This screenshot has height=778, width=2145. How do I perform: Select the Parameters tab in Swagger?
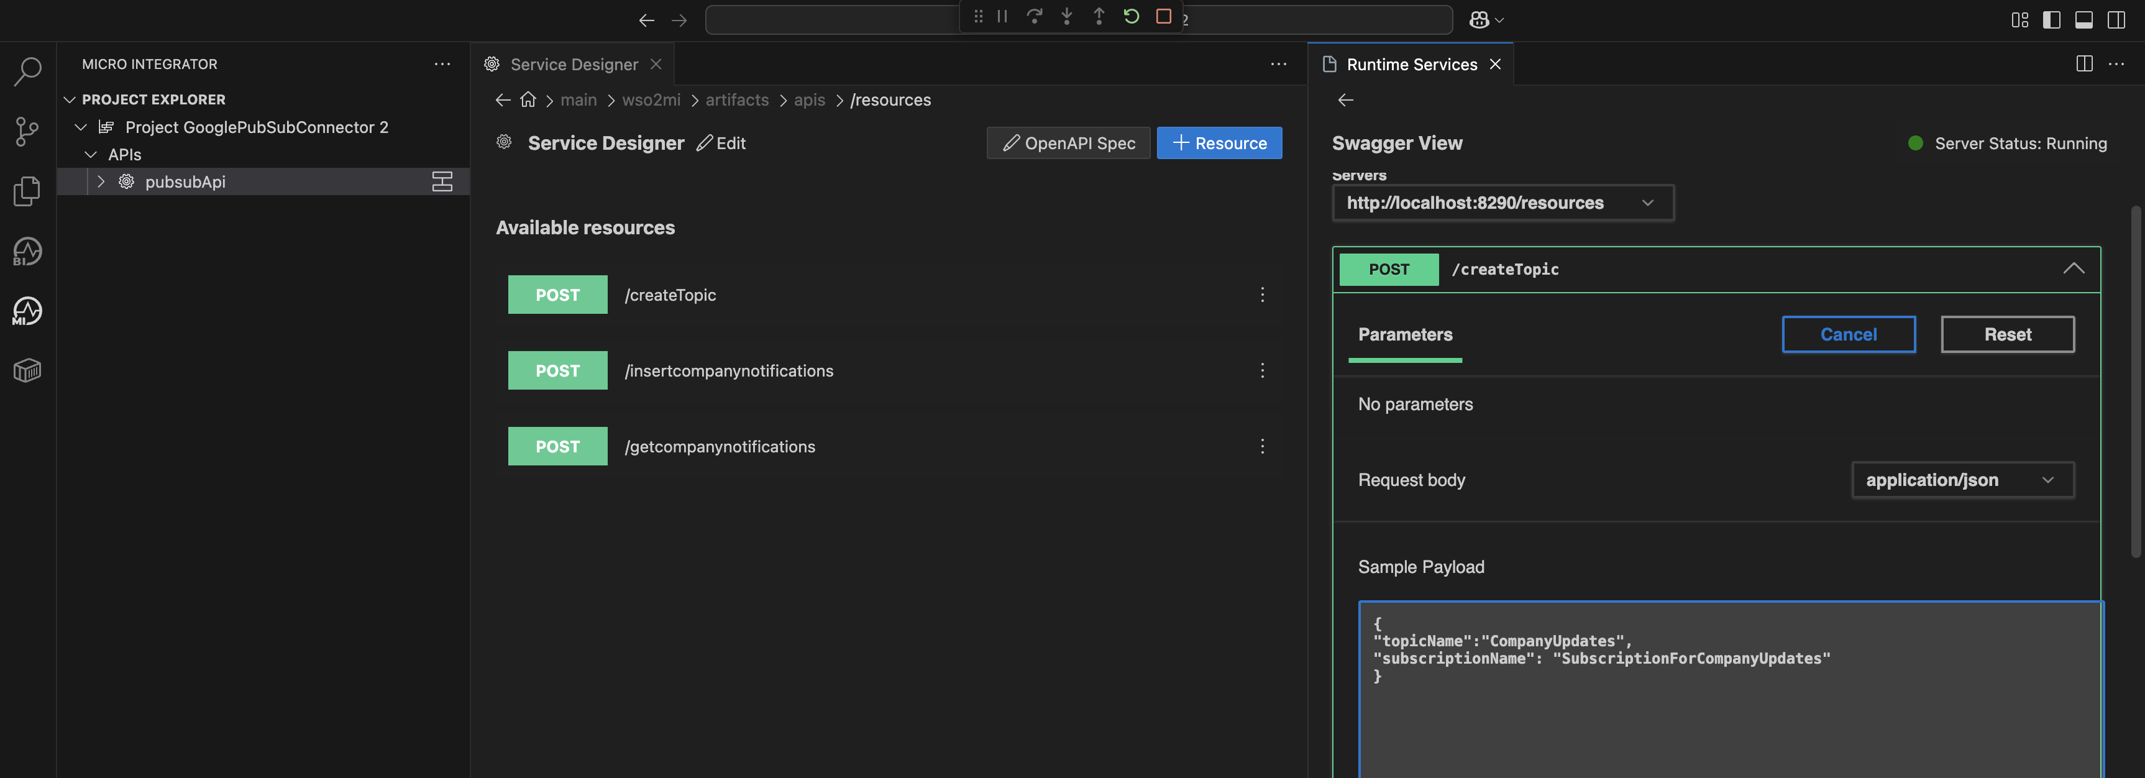tap(1405, 335)
